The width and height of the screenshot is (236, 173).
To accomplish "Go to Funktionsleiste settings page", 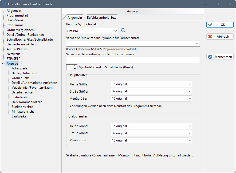I will point(22,107).
